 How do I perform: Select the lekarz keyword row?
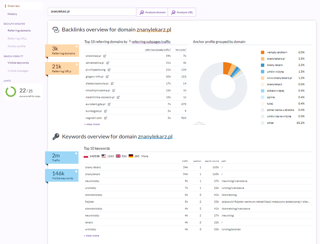pos(198,222)
